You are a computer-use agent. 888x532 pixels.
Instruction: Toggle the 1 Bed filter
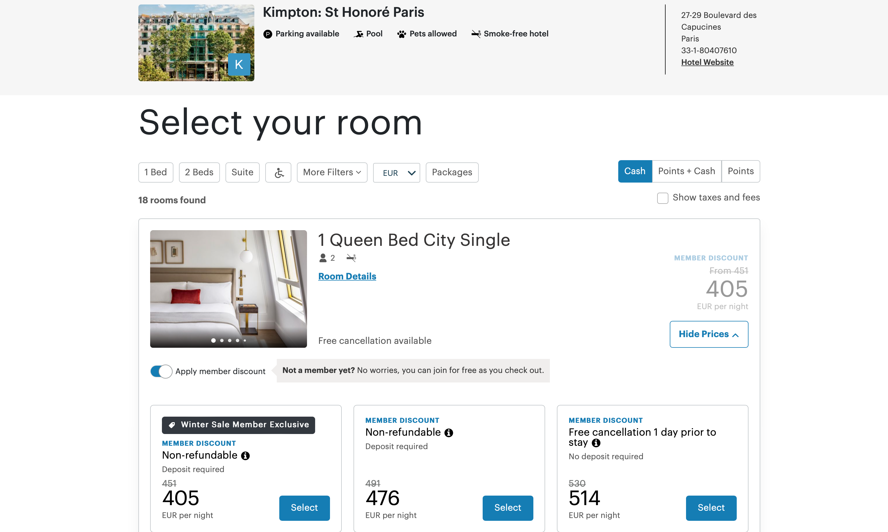[x=156, y=172]
